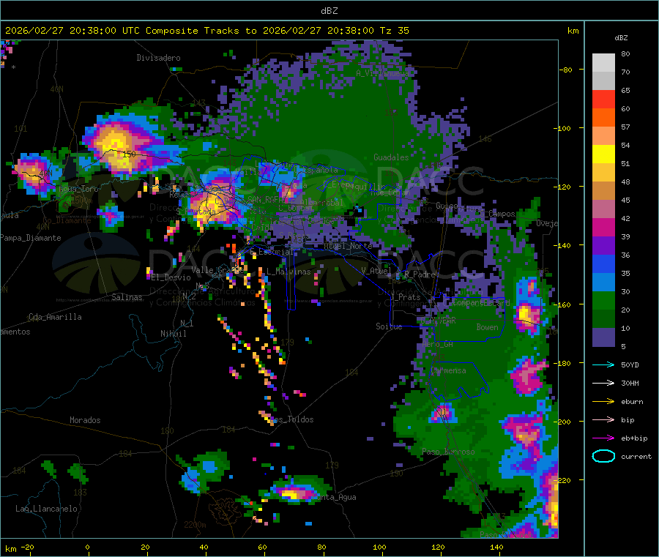Click the 'Salinas' place label
Screen dimensions: 659x557
tap(127, 297)
